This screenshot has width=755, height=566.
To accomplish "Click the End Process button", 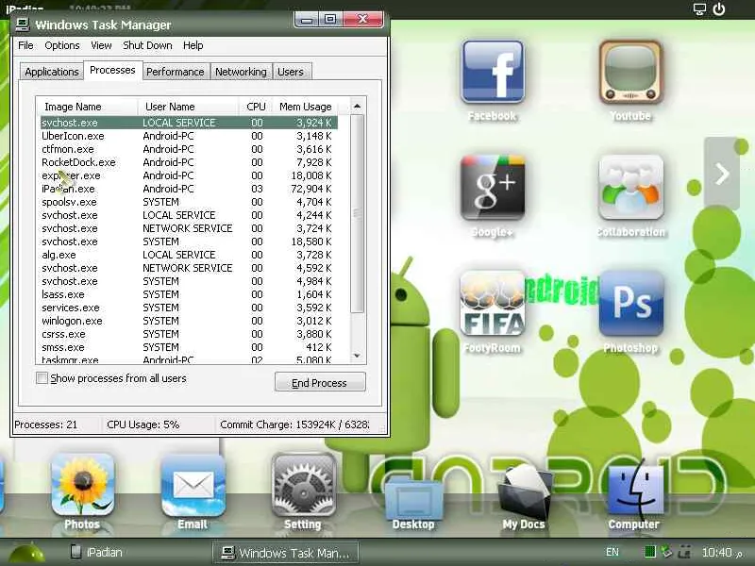I will point(320,383).
